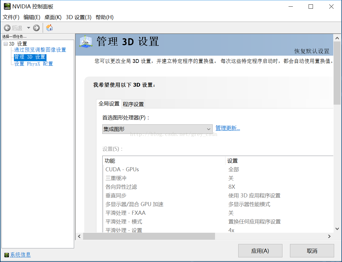Open the 文件(F) menu
This screenshot has width=342, height=262.
11,17
